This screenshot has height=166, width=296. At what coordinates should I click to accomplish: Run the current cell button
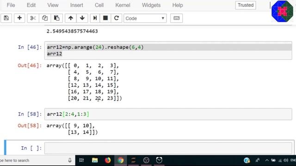95,18
